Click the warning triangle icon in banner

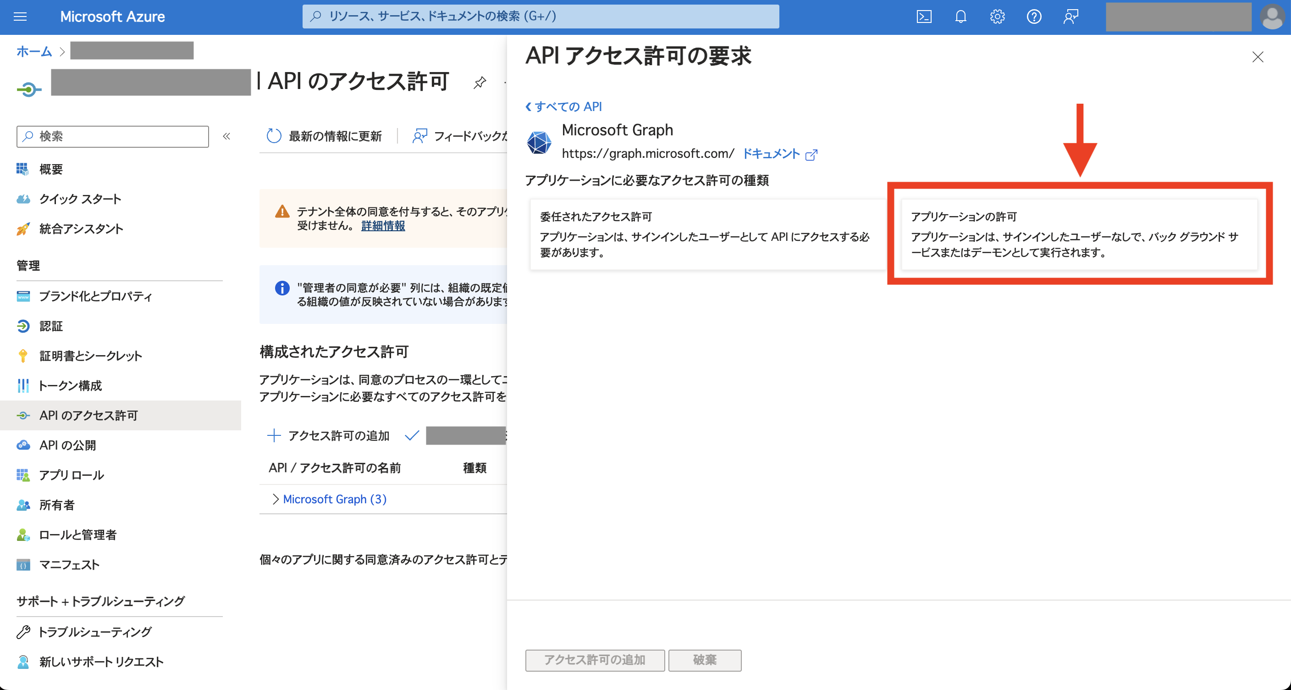[282, 211]
